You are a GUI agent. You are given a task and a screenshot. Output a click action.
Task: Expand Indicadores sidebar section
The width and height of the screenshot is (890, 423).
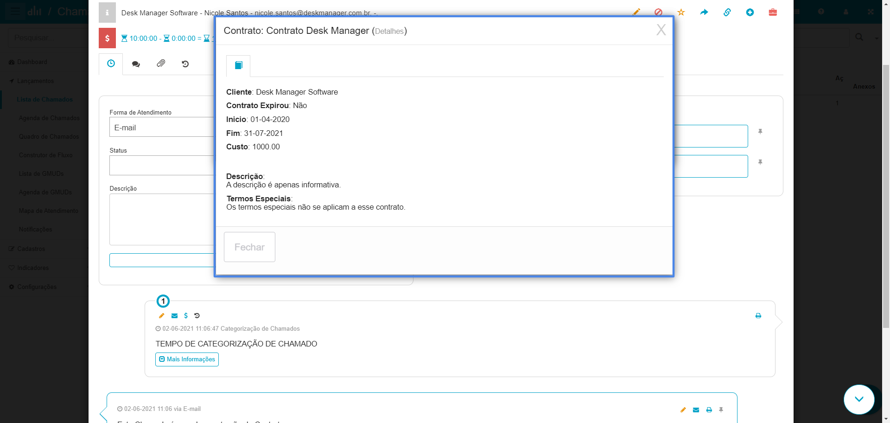click(32, 268)
